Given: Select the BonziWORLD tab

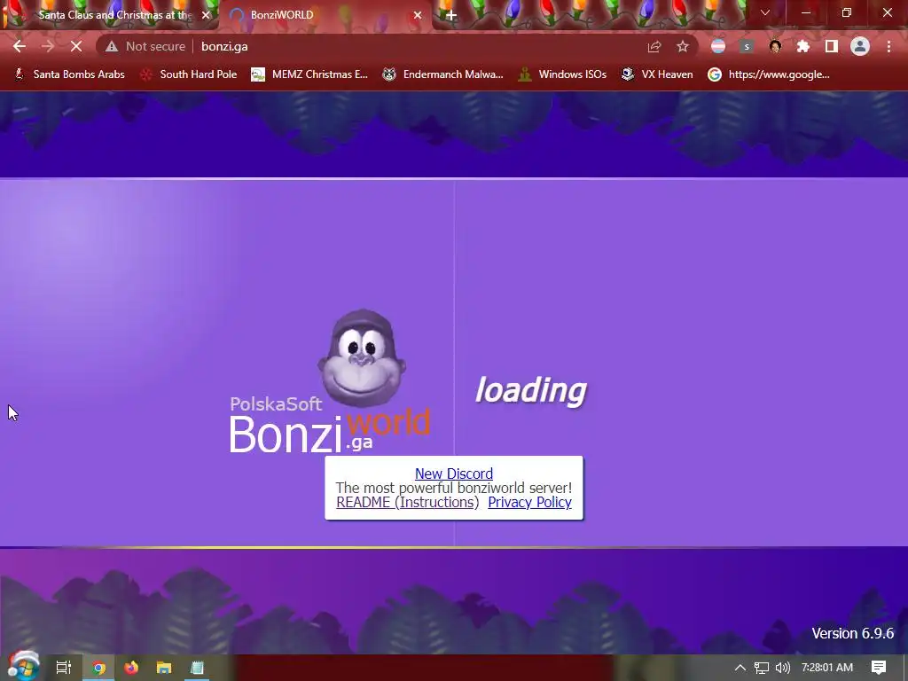Looking at the screenshot, I should tap(325, 15).
